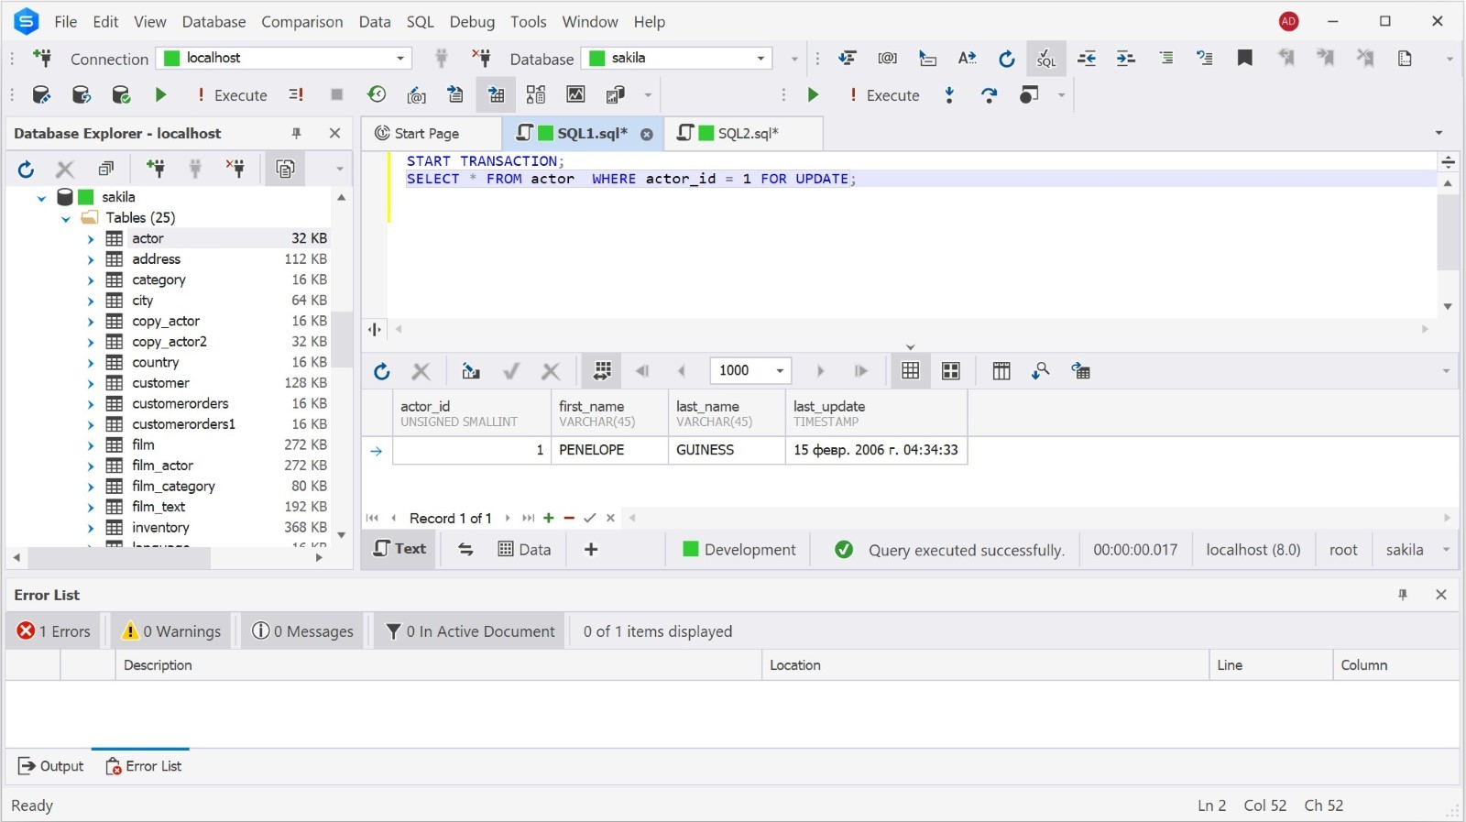Go to next page in results
This screenshot has height=822, width=1466.
[x=820, y=371]
